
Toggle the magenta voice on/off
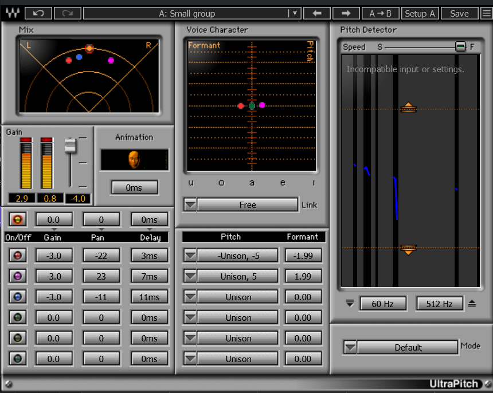pyautogui.click(x=18, y=276)
